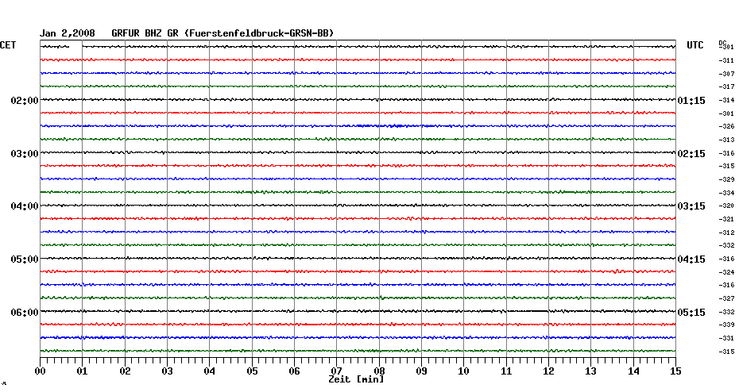Select DC offset value -313
739x392 pixels.
726,140
